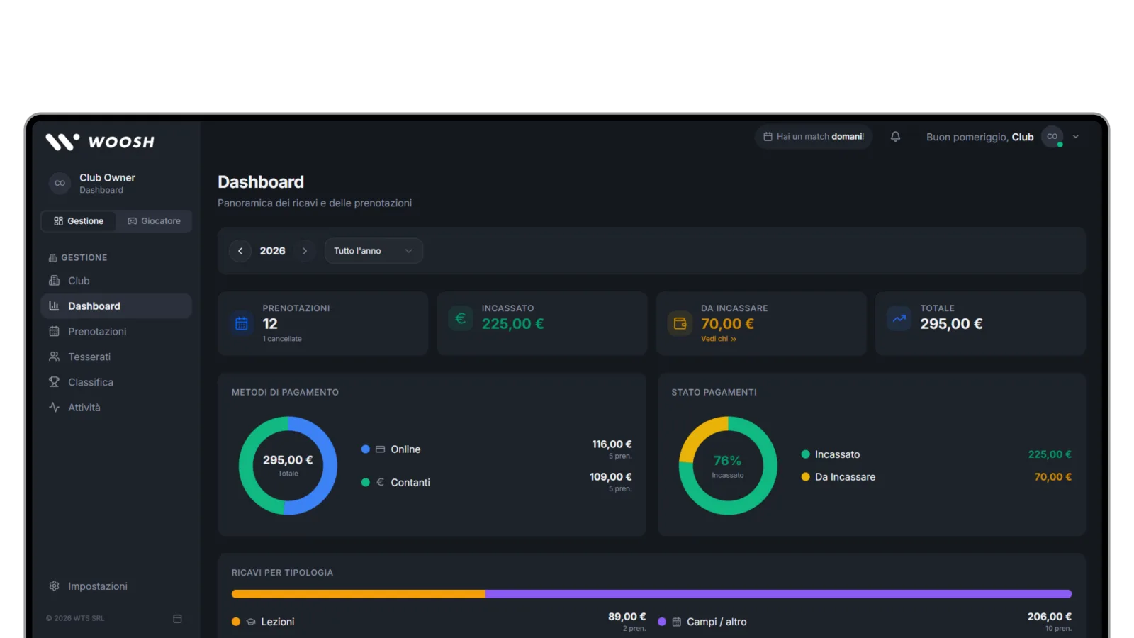Screen dimensions: 1134x638
Task: Go to the previous year
Action: 240,251
